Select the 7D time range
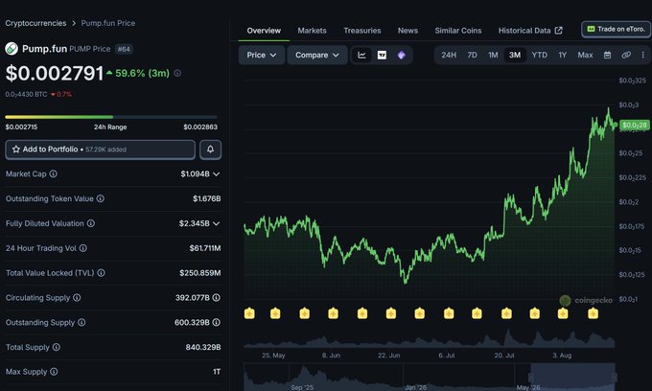The image size is (652, 391). (x=472, y=55)
